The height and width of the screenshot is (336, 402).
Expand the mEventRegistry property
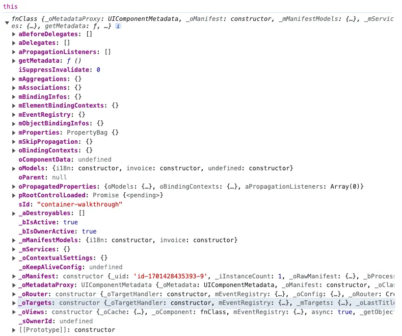14,115
